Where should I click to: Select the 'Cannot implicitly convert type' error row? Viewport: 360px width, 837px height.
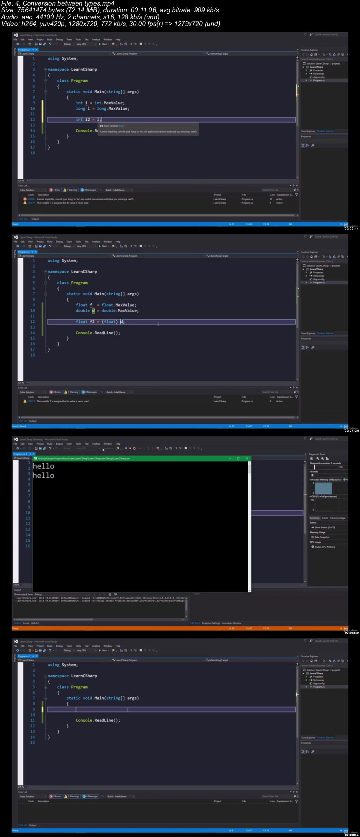point(158,199)
